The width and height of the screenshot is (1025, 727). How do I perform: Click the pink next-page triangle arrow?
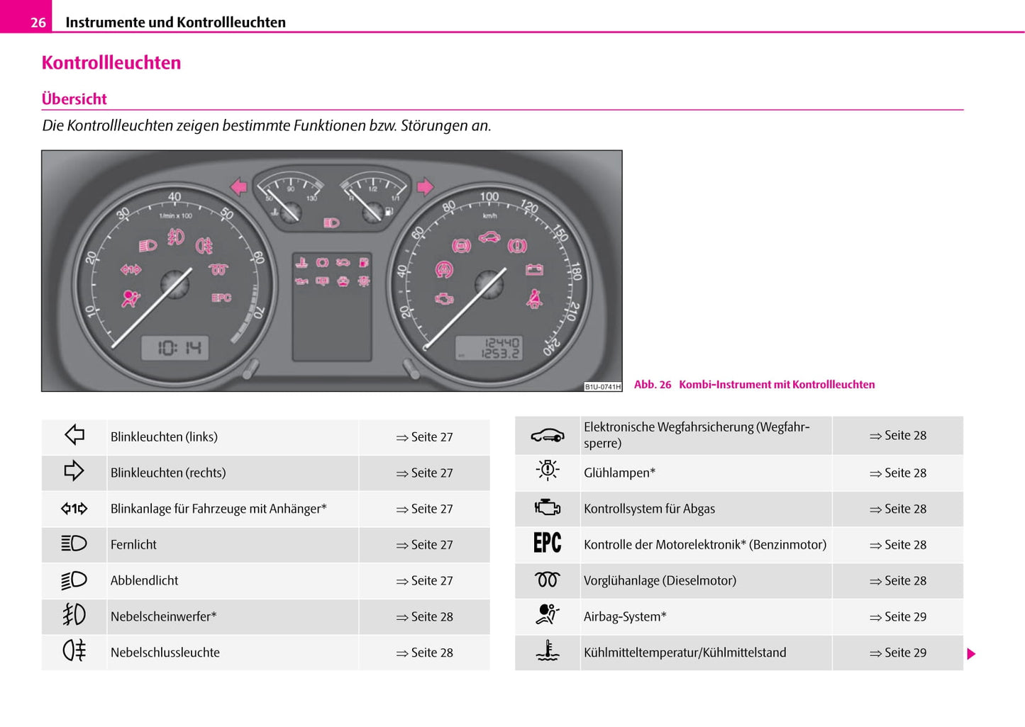tap(971, 653)
